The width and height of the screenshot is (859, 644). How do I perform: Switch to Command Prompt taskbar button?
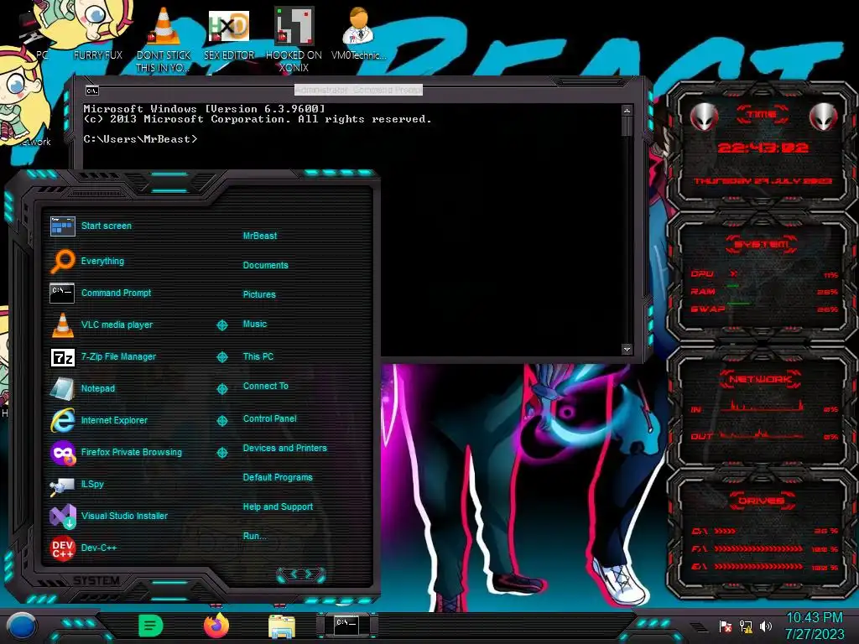pos(346,626)
